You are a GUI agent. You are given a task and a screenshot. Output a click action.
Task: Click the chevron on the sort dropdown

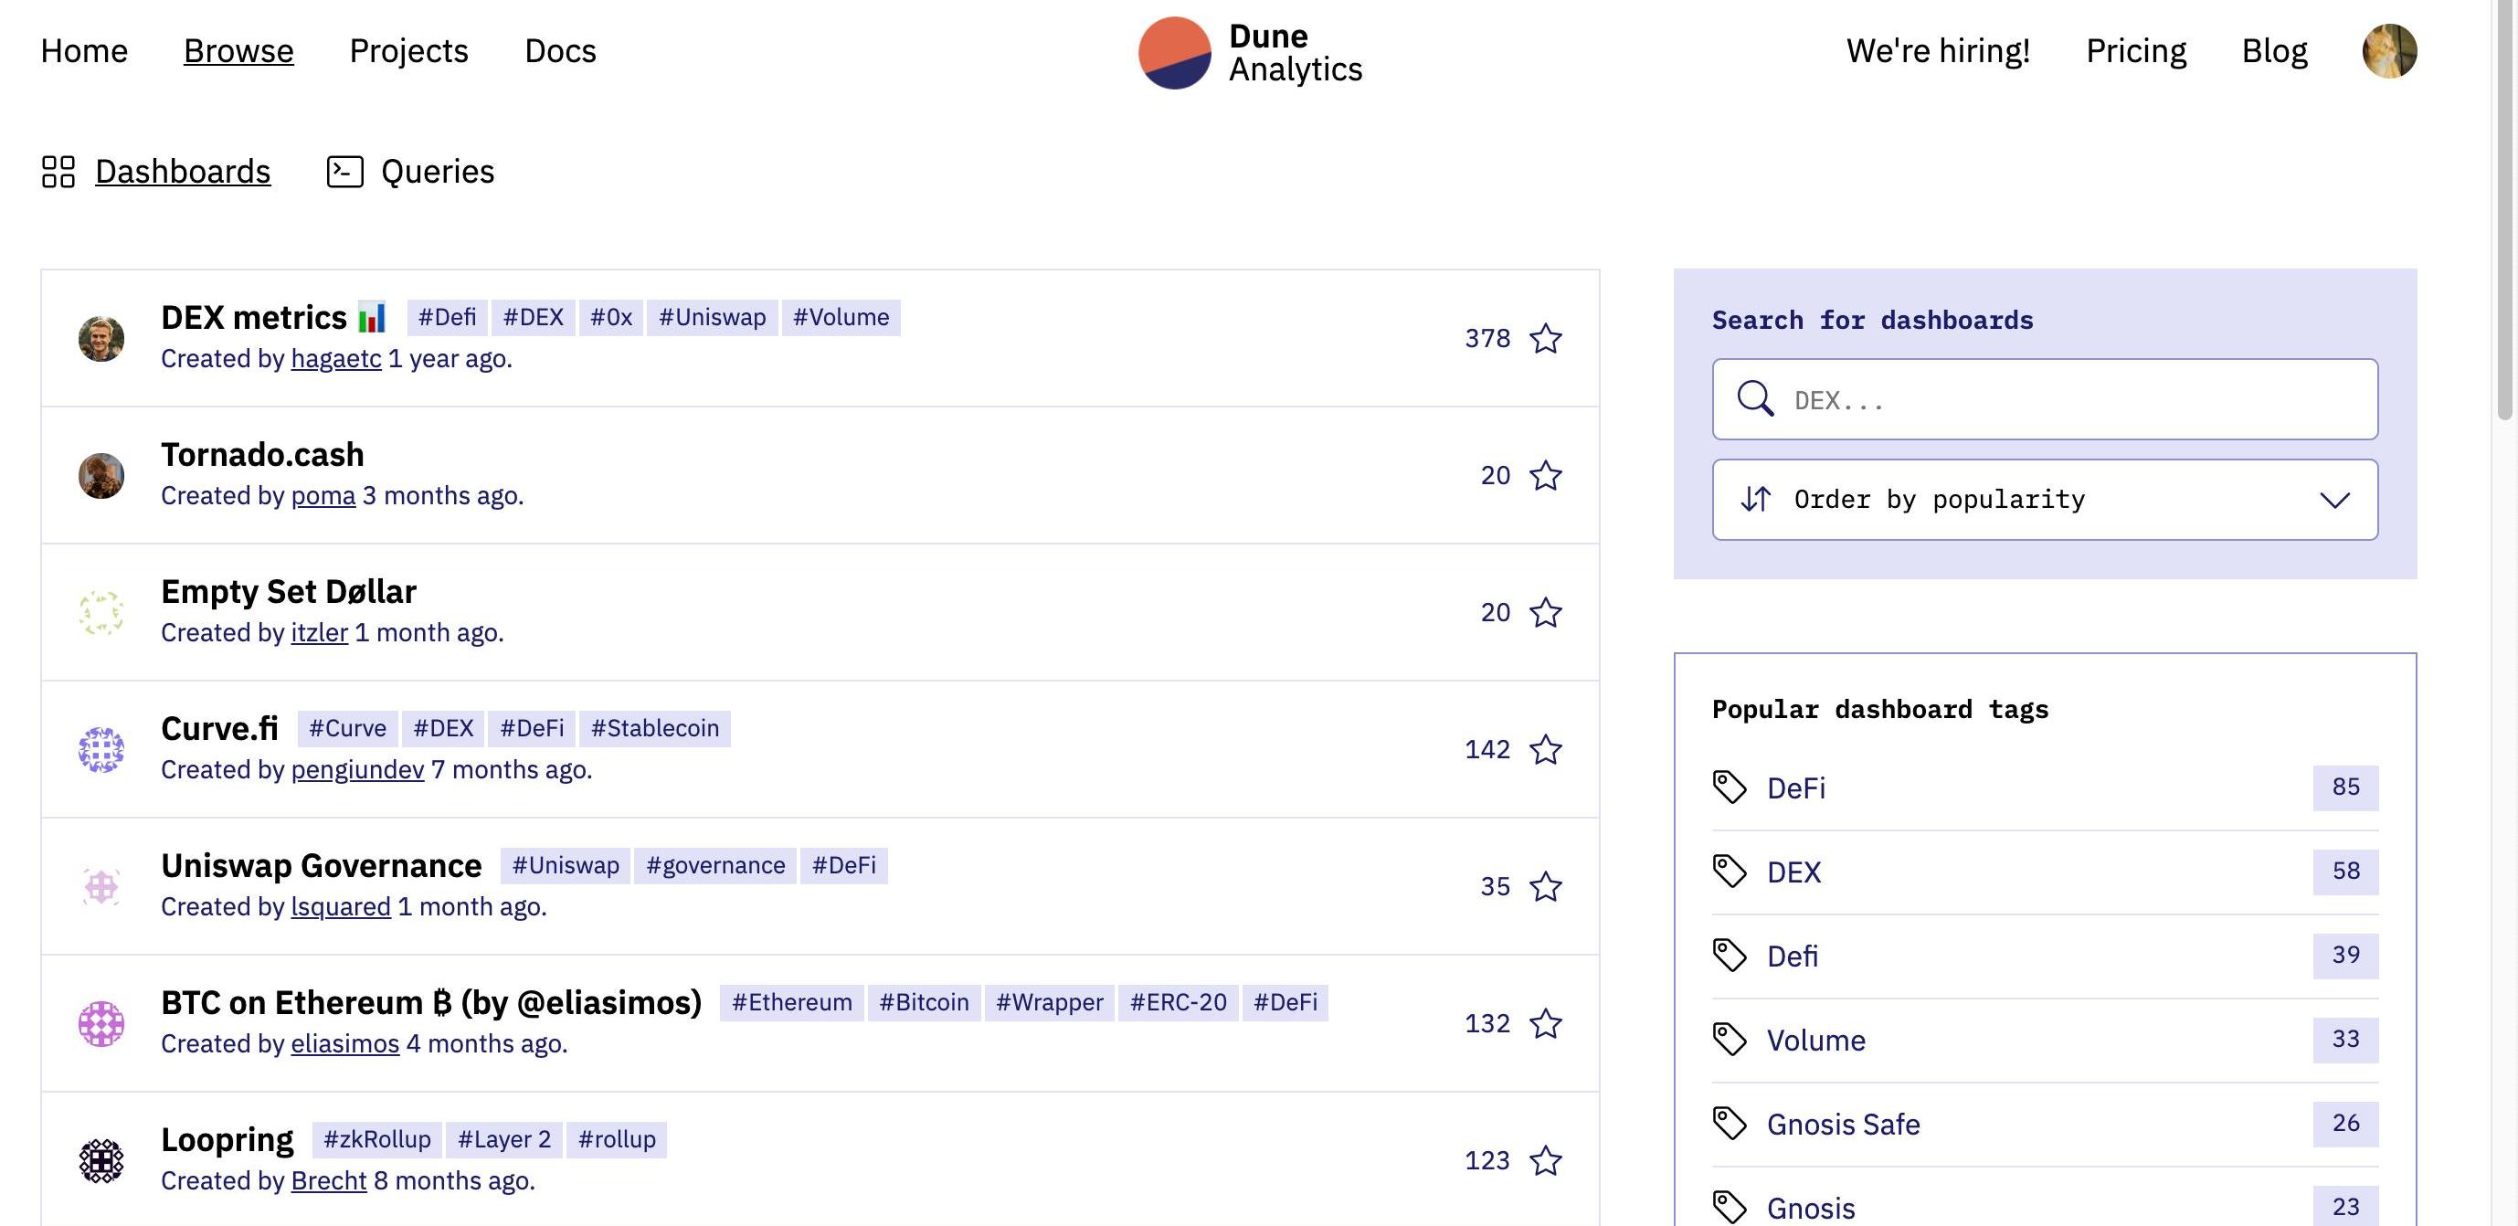pos(2334,500)
